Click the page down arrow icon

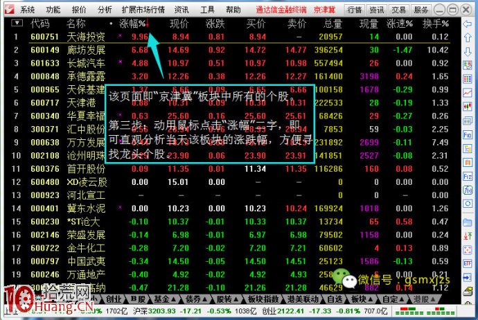tap(468, 51)
